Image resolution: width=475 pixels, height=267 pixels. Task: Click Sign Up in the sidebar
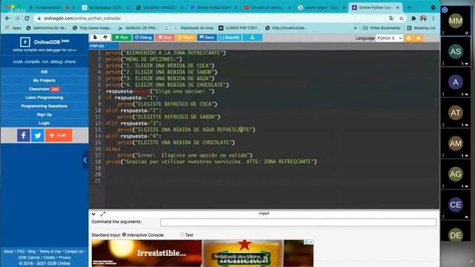pyautogui.click(x=45, y=114)
